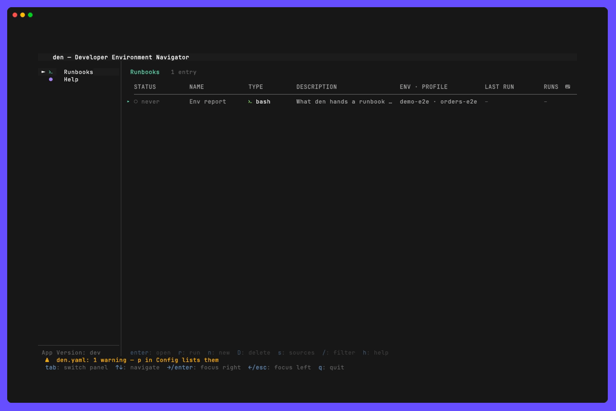Image resolution: width=616 pixels, height=411 pixels.
Task: Click the 'r: run' hint
Action: click(x=189, y=353)
